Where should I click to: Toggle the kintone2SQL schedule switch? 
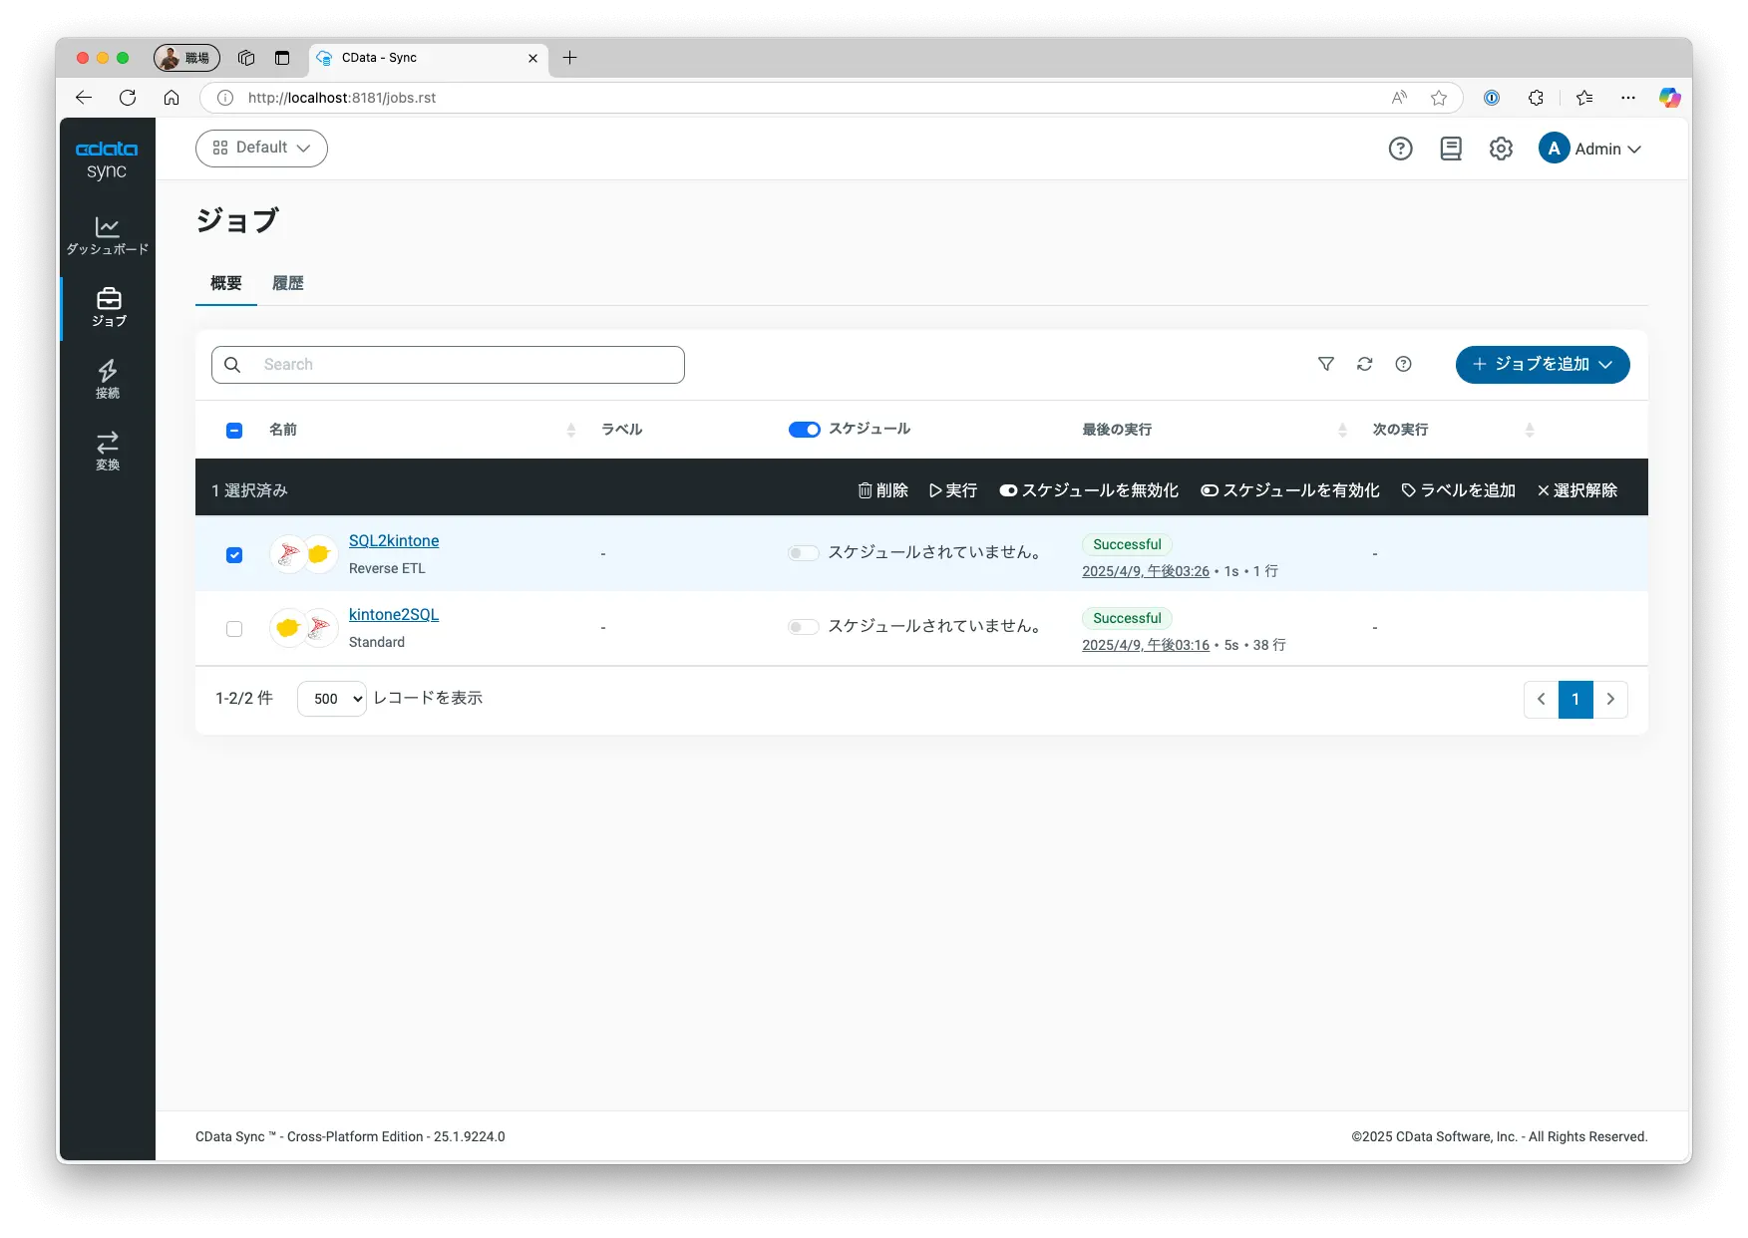point(803,627)
